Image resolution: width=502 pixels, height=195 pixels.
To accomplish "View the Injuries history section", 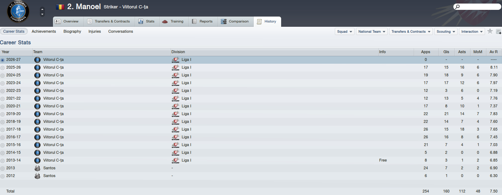I will (95, 31).
